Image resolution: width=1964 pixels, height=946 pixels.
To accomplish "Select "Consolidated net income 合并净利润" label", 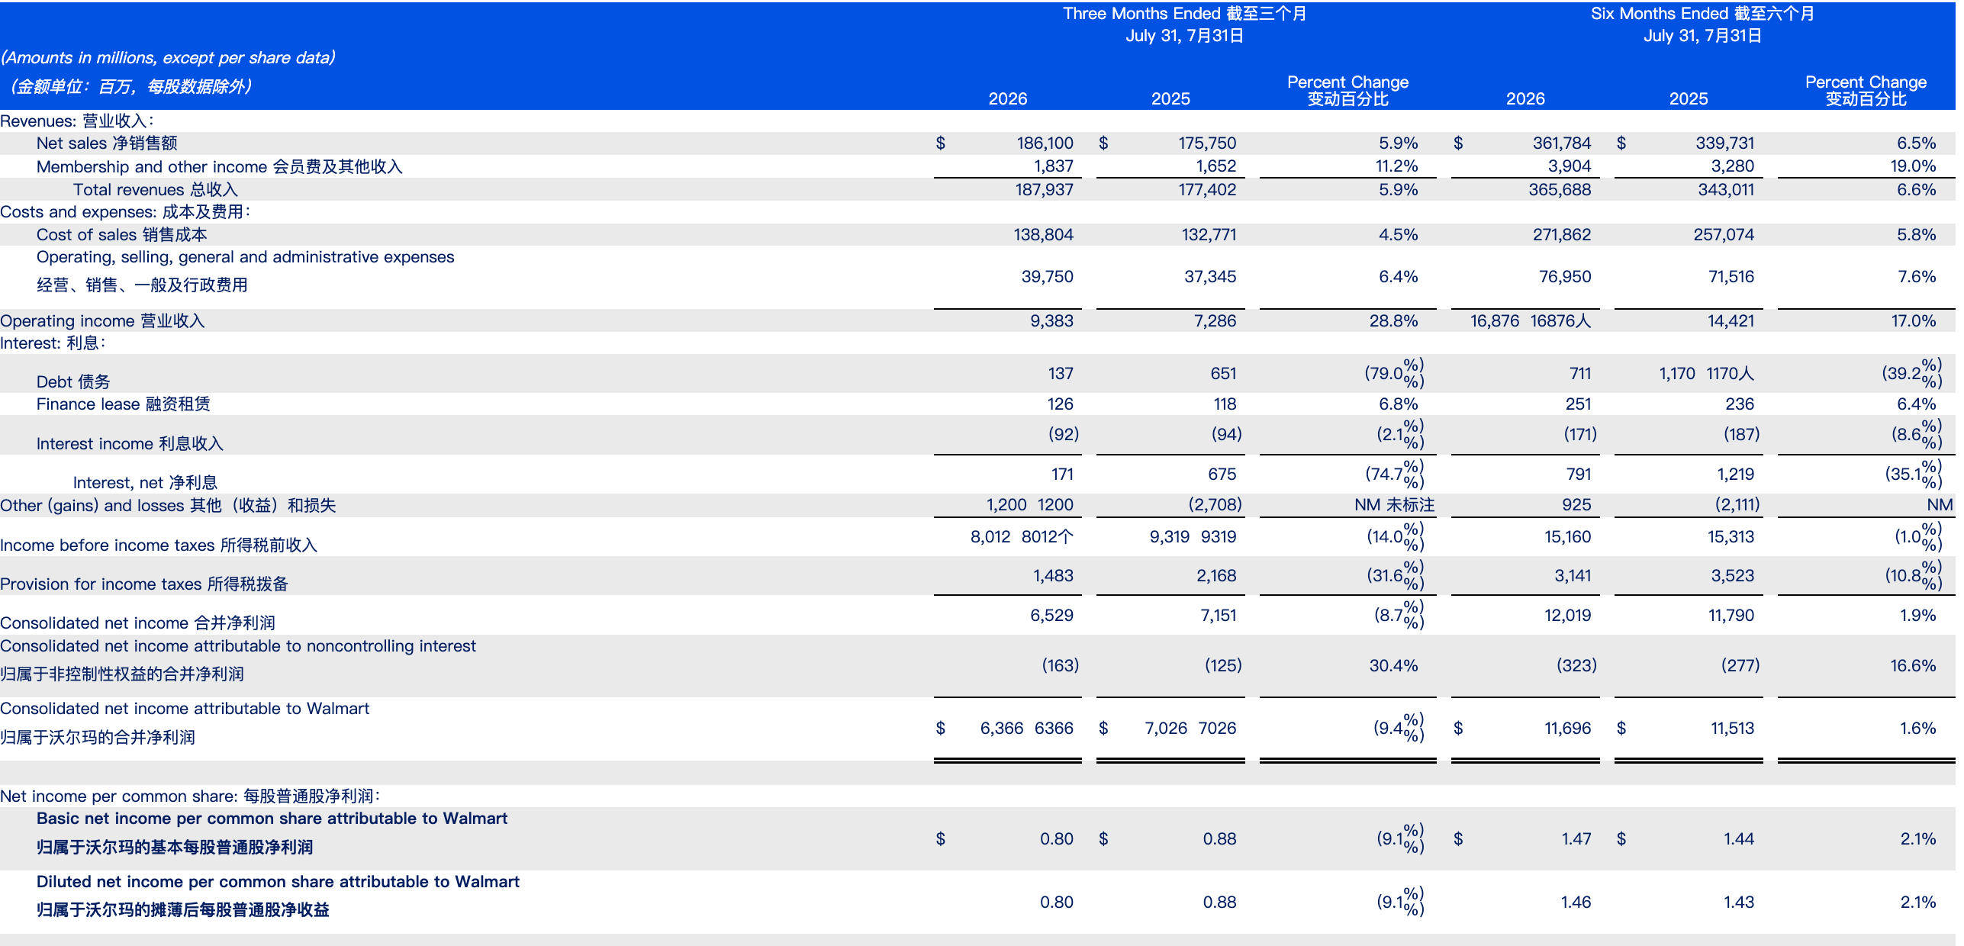I will pos(137,623).
